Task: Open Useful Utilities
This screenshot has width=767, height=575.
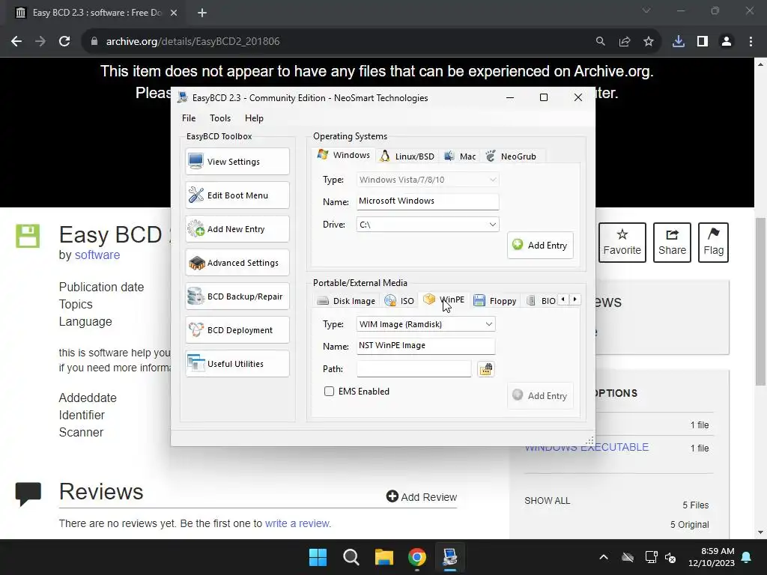Action: 237,364
